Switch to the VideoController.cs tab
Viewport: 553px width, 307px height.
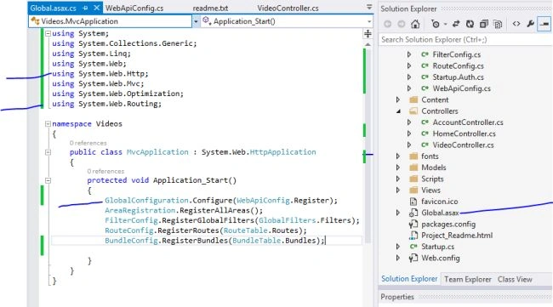point(288,9)
